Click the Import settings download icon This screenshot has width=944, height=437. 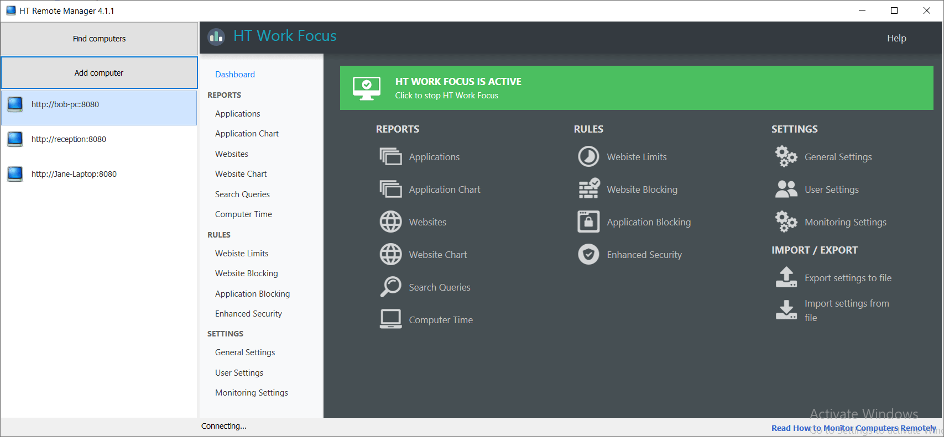coord(786,310)
